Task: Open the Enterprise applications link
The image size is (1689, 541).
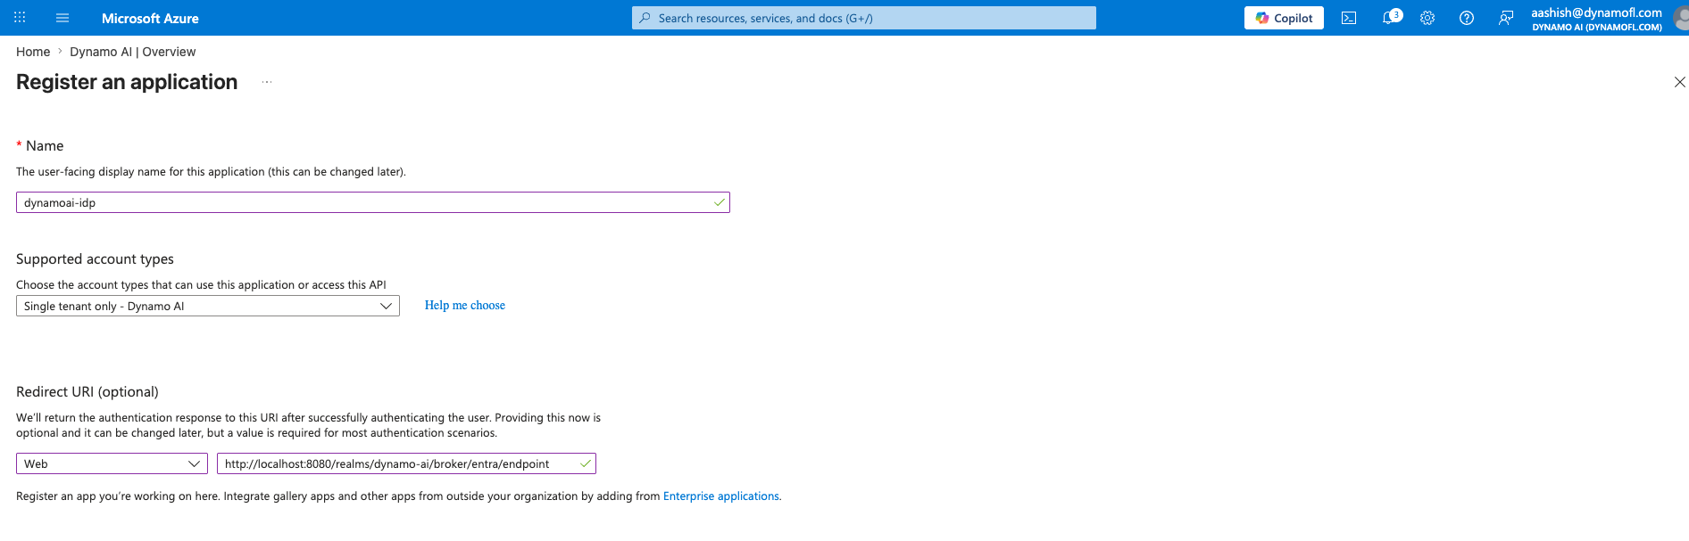Action: click(x=721, y=496)
